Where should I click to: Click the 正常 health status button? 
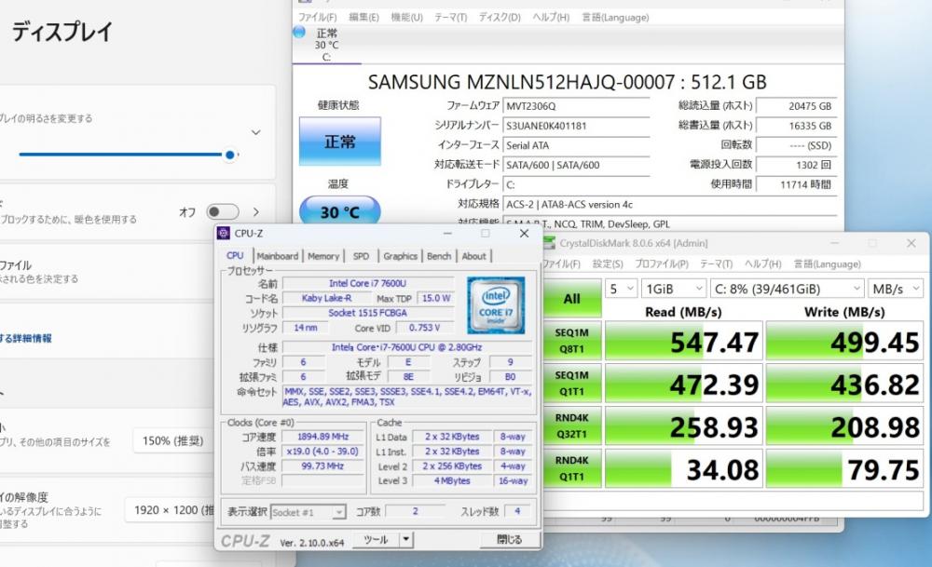pos(339,142)
